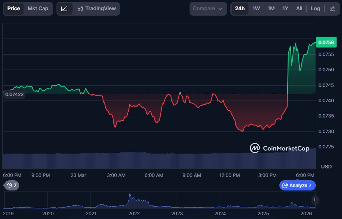Show the 1Y price range
Image resolution: width=342 pixels, height=219 pixels.
pyautogui.click(x=285, y=8)
